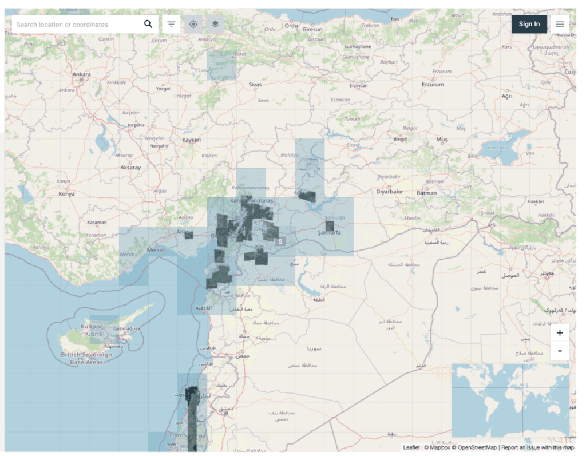Select the highlighted grid square near Tokat
Viewport: 586px width, 456px height.
coord(221,65)
